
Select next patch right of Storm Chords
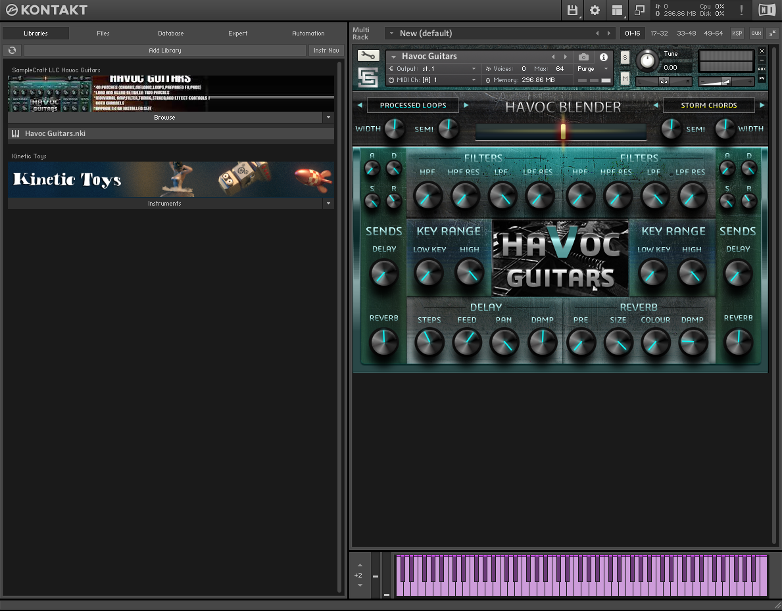point(762,105)
